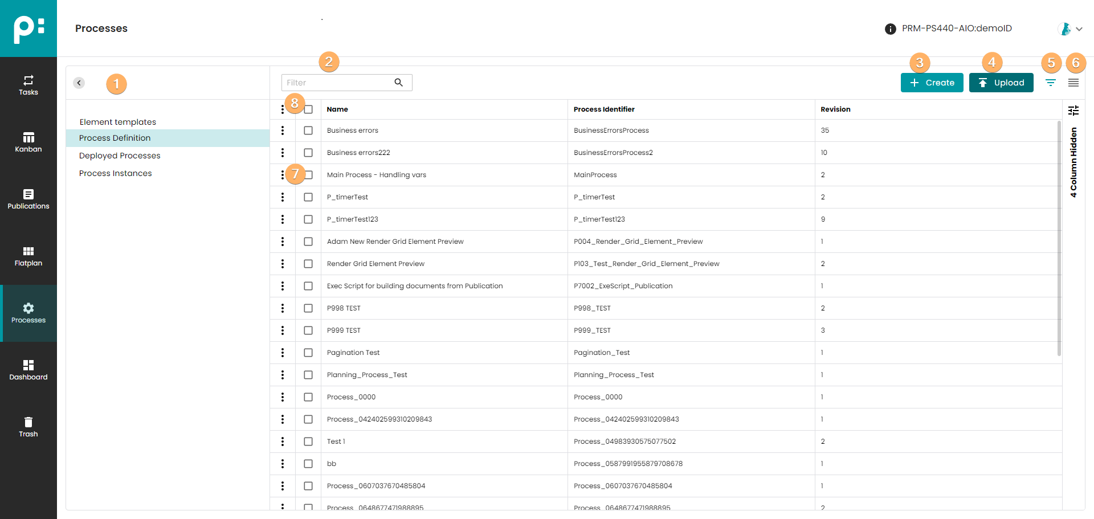The image size is (1094, 519).
Task: Open the Dashboard page
Action: 28,370
